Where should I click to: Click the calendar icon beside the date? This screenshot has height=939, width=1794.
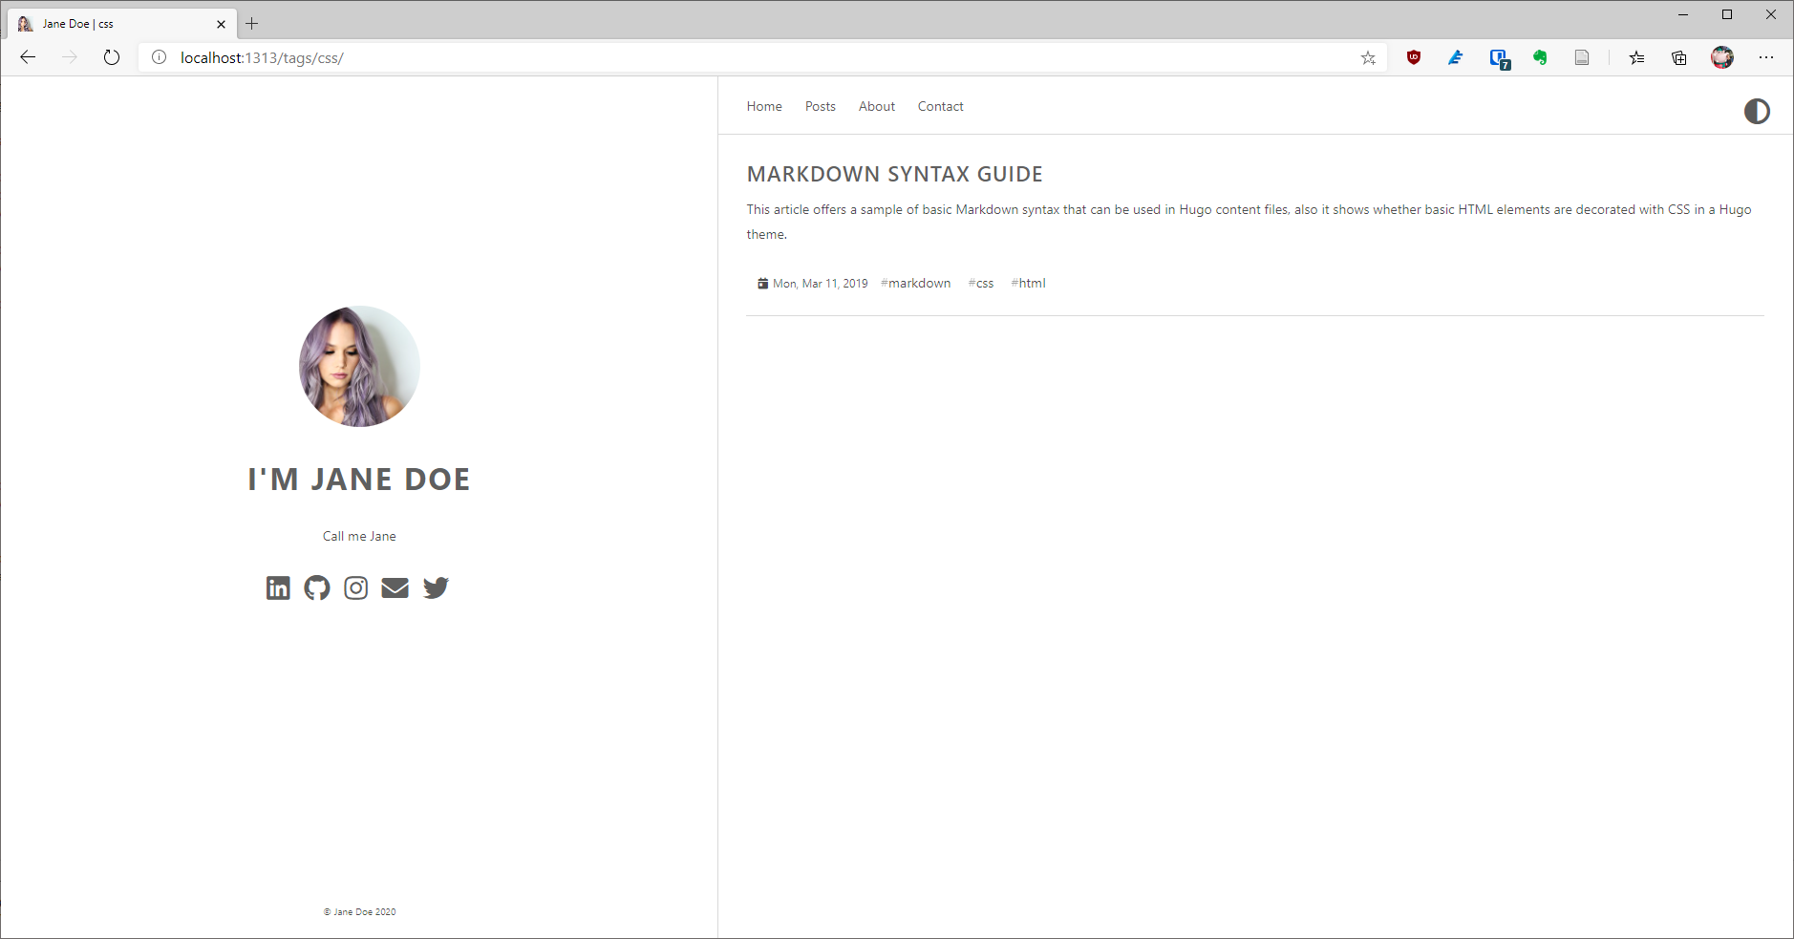pyautogui.click(x=763, y=284)
